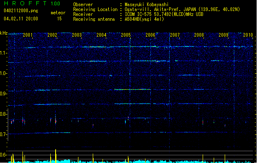Screen dimensions: 257x163
Task: Click the 0.6 frequency axis label
Action: [4, 155]
